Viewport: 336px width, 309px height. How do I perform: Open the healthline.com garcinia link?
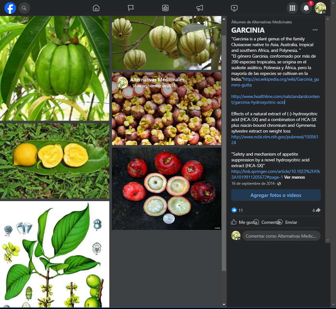(275, 99)
